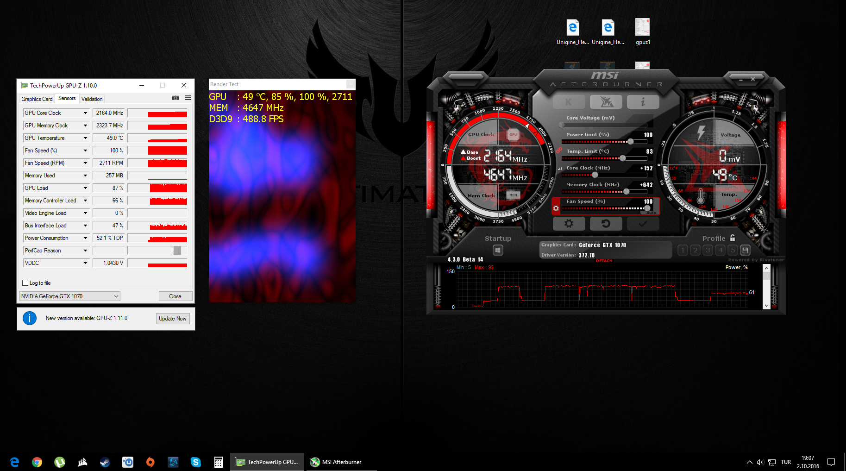The image size is (846, 471).
Task: Click Update Now for GPU-Z 1.11.0
Action: pos(173,319)
